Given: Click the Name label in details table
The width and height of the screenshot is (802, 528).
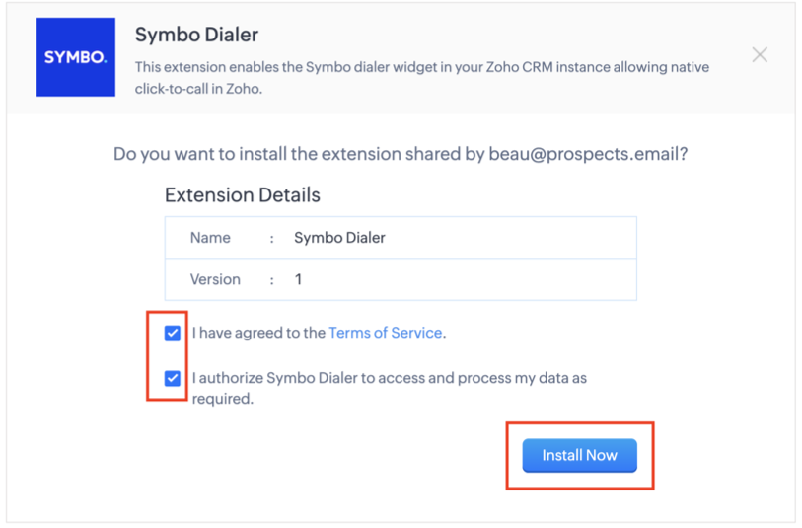Looking at the screenshot, I should pos(210,238).
